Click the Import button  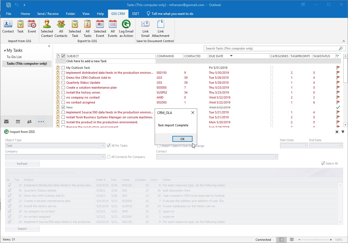point(22,229)
